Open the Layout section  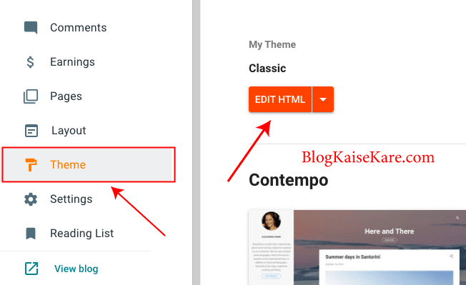tap(69, 131)
